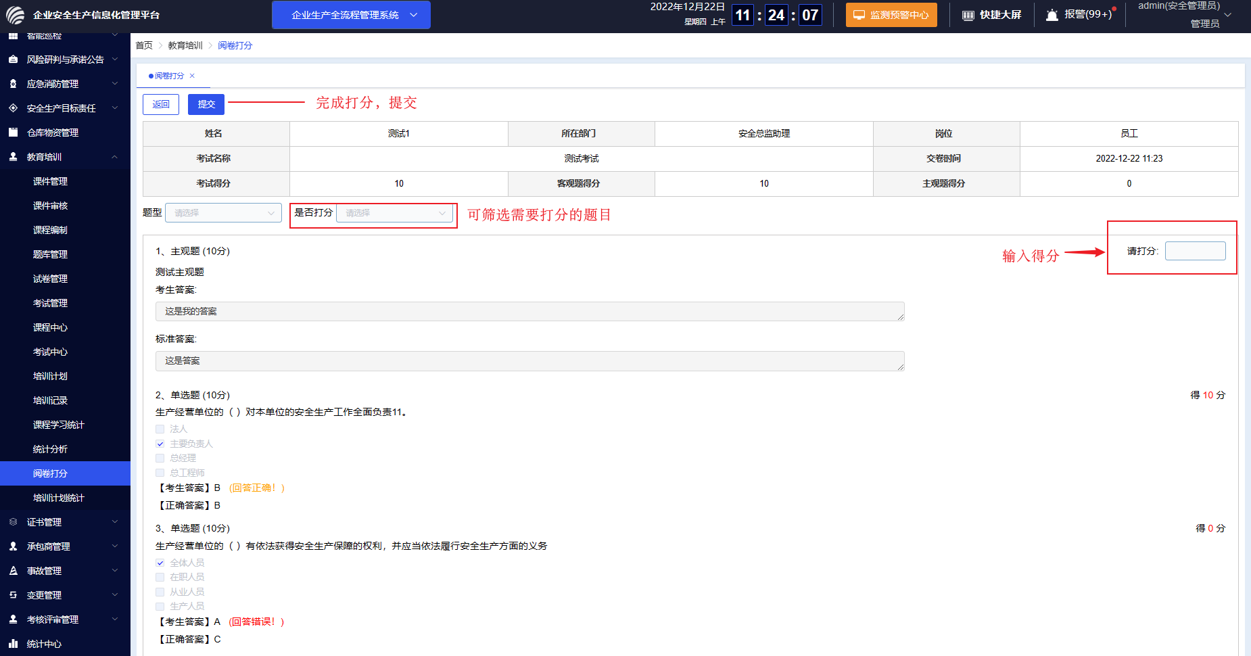
Task: Click the platform logo icon
Action: [15, 15]
